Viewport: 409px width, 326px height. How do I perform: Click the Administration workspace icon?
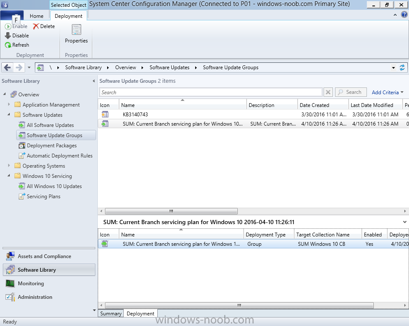pos(11,297)
